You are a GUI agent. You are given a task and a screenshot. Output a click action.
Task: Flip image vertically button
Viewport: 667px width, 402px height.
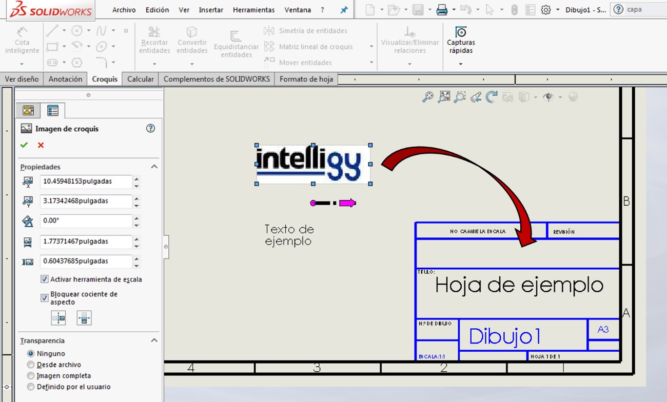(84, 318)
